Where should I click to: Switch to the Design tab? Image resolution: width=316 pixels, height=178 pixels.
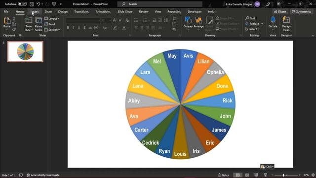click(63, 12)
